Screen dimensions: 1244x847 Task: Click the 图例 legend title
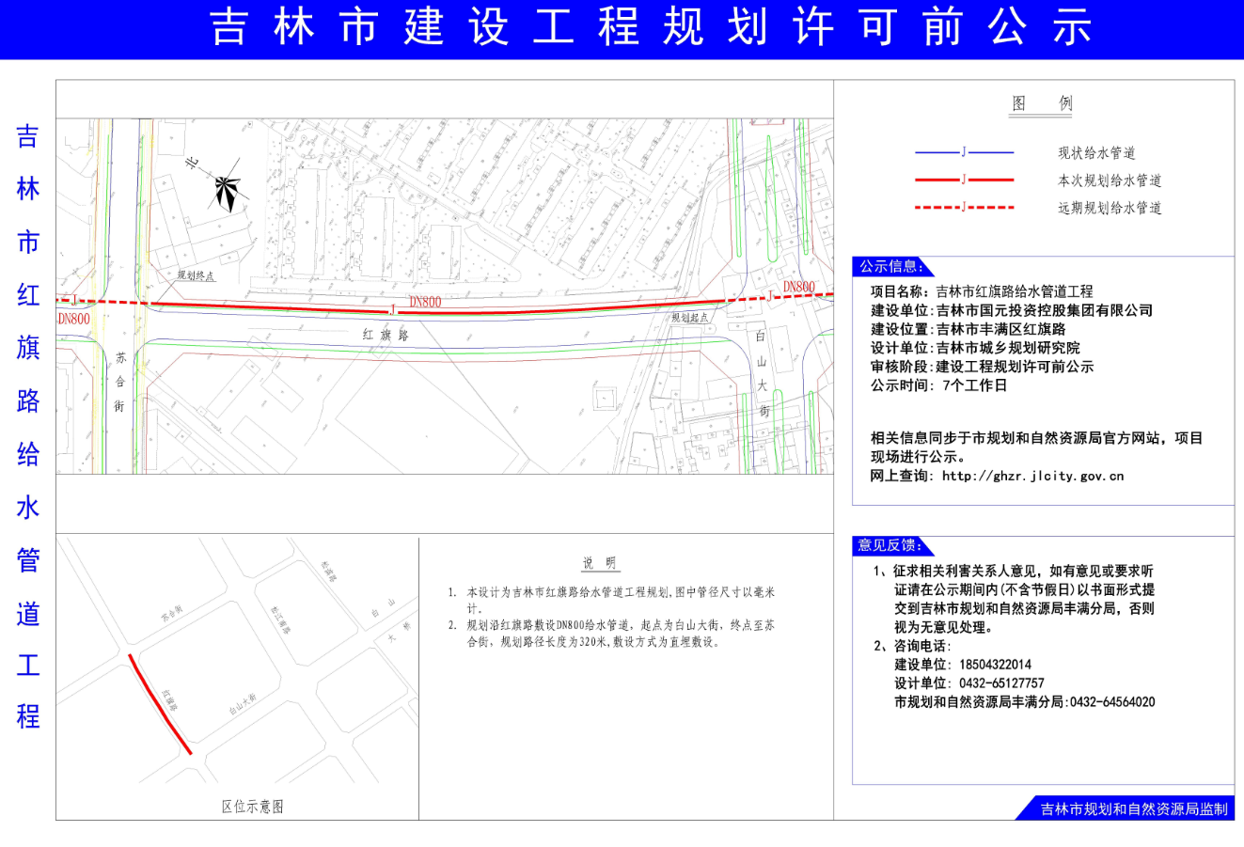[1041, 103]
